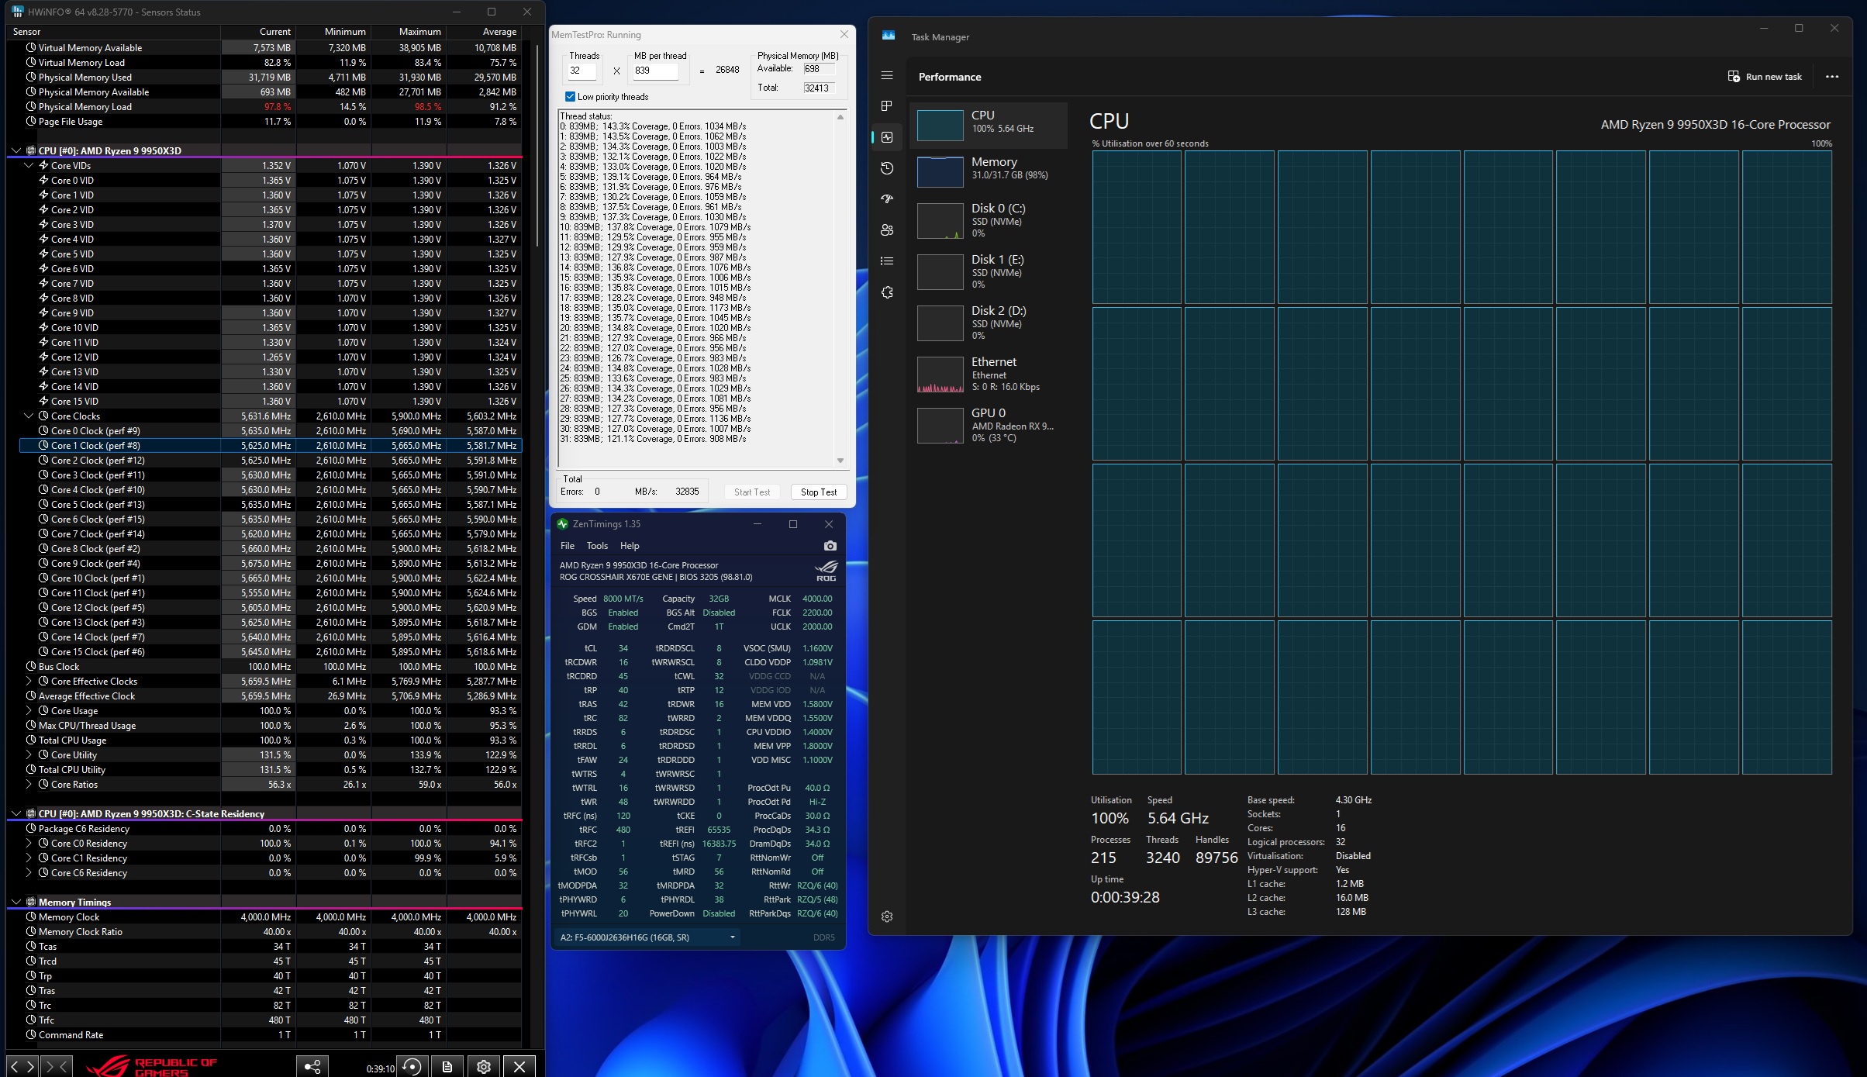Collapse the Memory Timings sensor group

(16, 903)
